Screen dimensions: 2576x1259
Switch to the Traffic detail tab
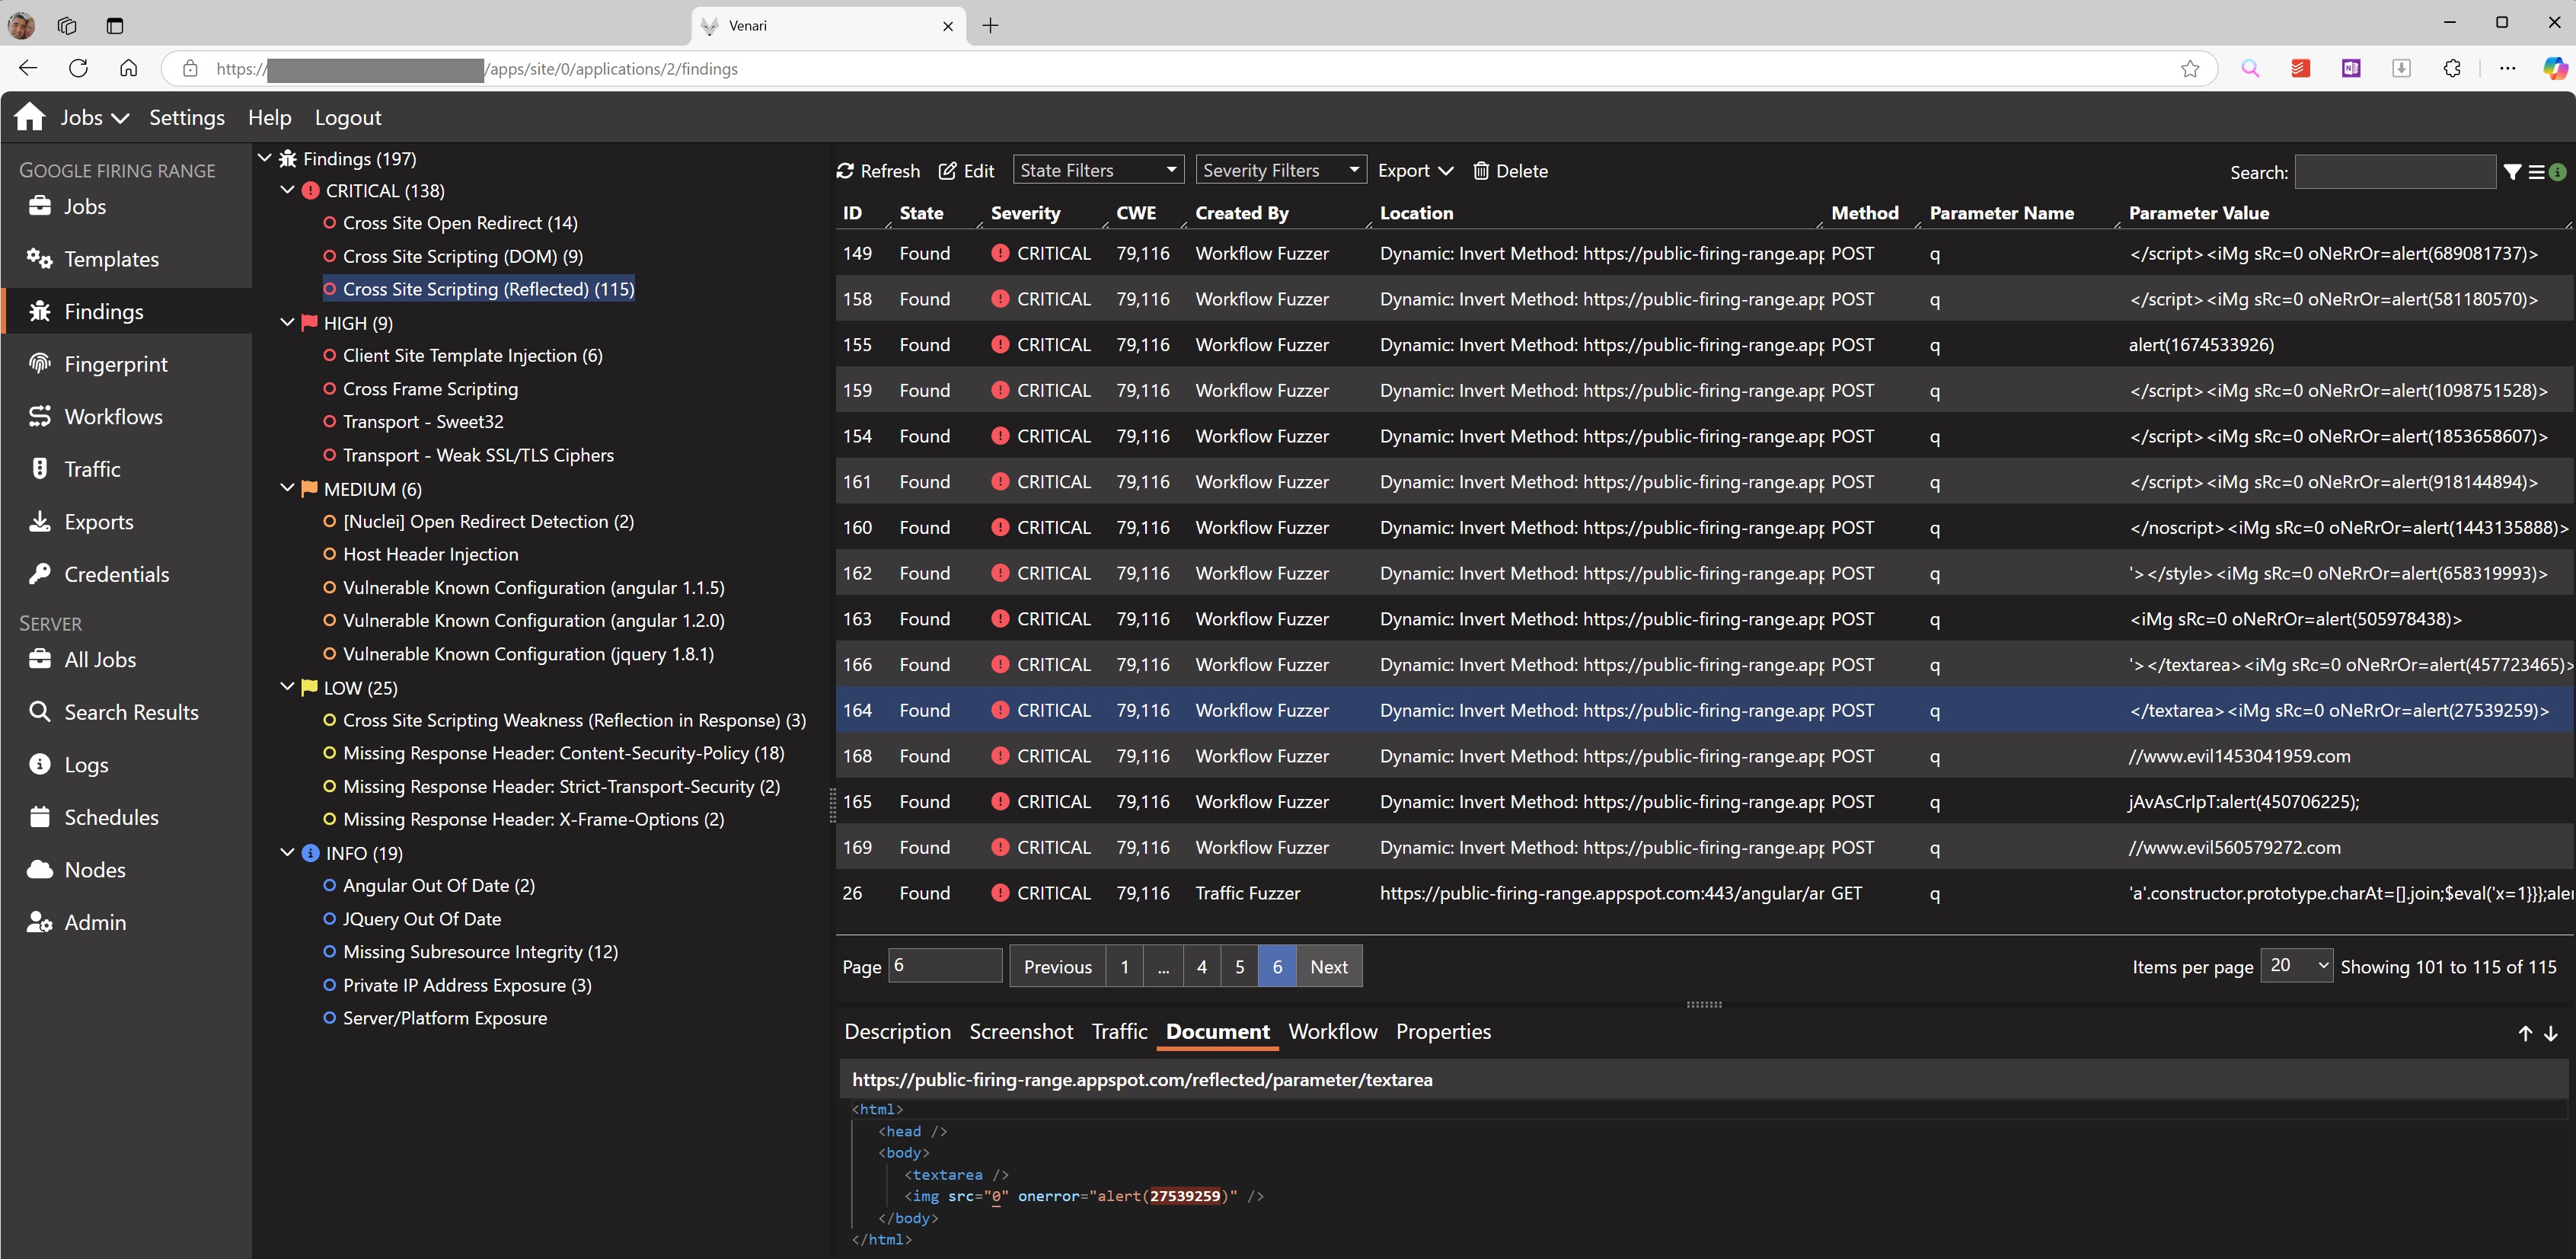click(1118, 1031)
